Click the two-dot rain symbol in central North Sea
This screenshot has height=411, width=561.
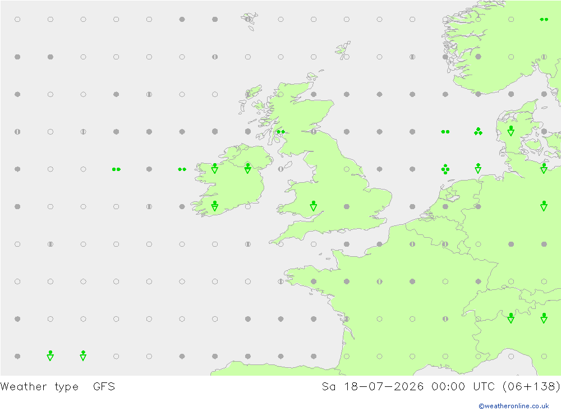[x=445, y=132]
